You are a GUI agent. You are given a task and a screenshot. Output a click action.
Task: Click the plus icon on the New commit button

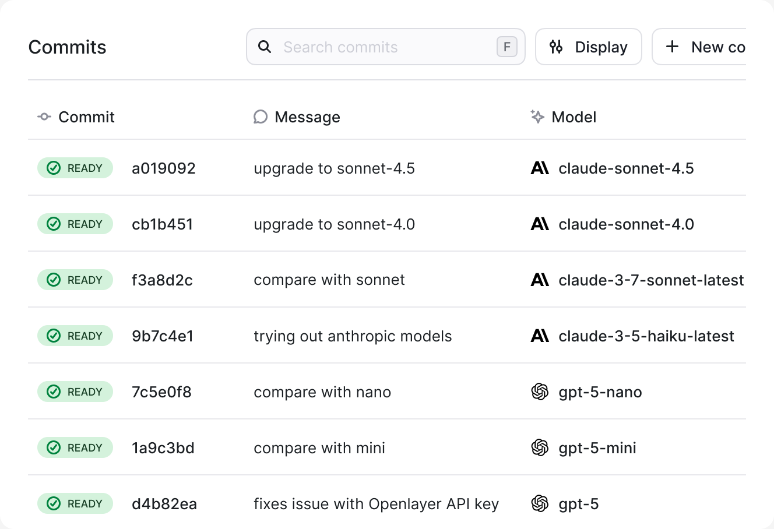[672, 47]
